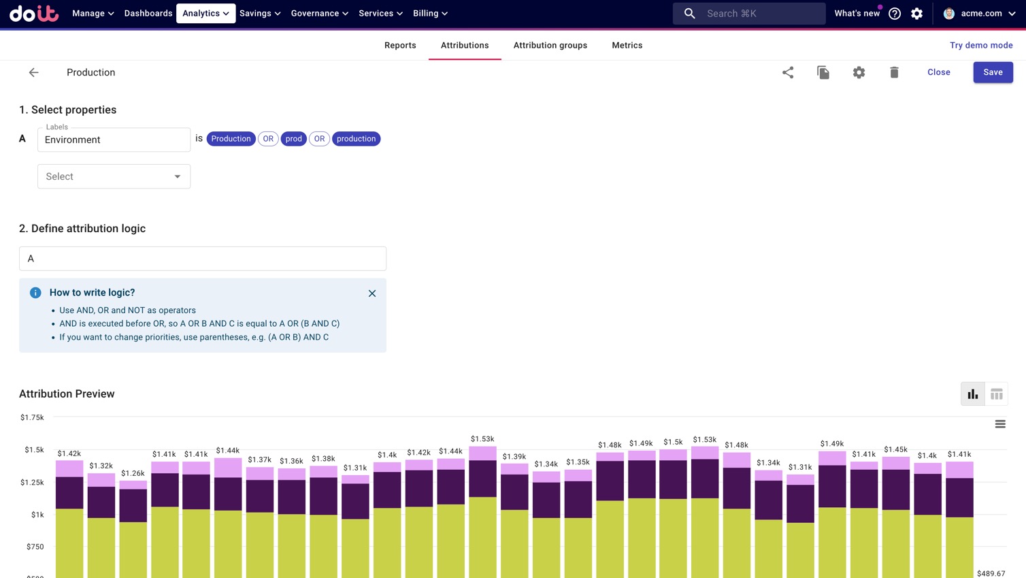This screenshot has height=578, width=1026.
Task: Go back using the left arrow
Action: [x=33, y=72]
